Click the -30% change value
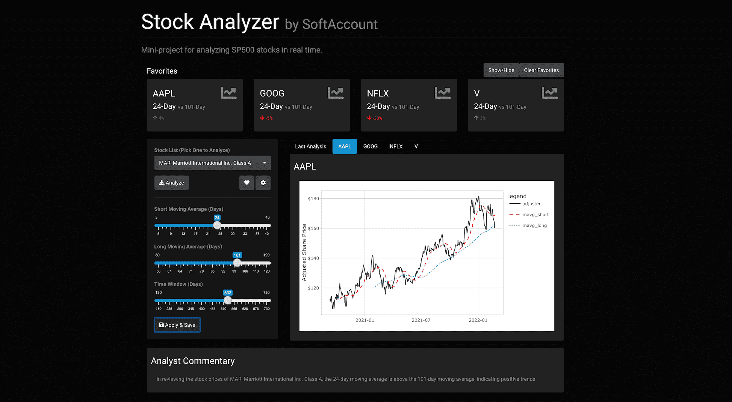 (x=378, y=118)
